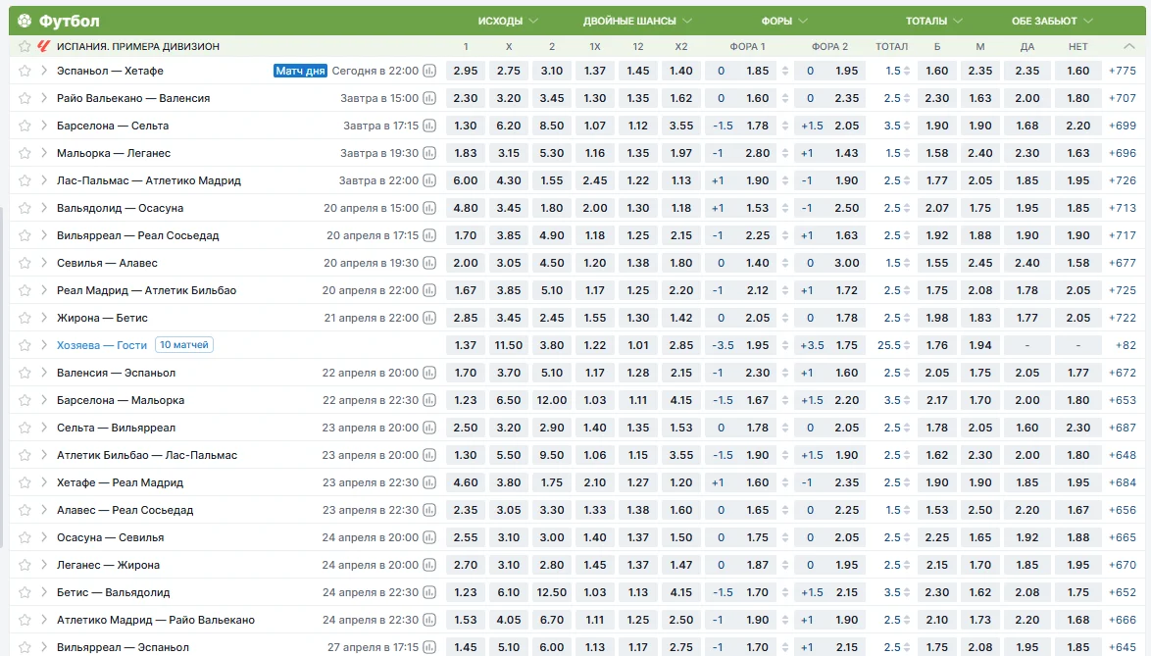Click the La Liga logo icon

[x=43, y=46]
